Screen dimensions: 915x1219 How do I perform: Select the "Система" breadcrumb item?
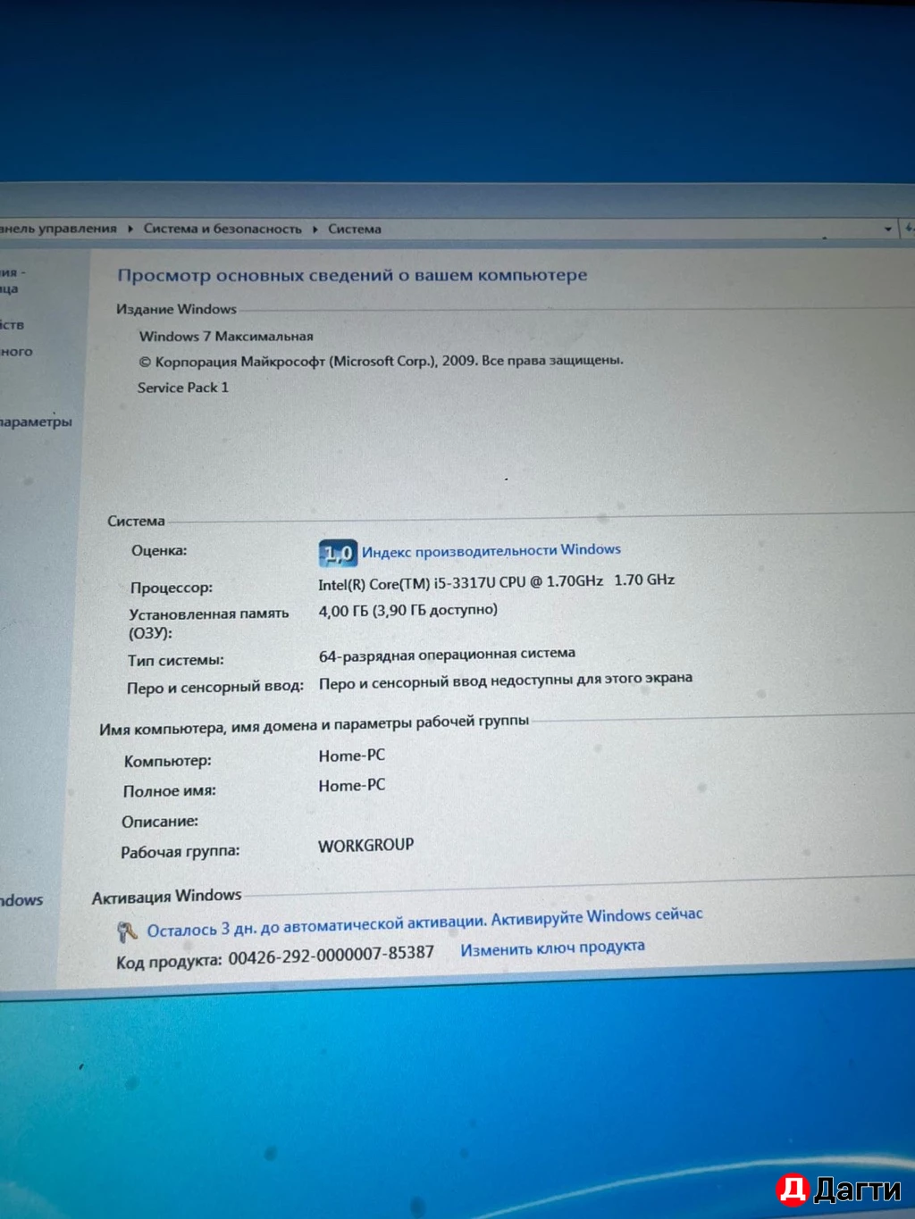(355, 229)
